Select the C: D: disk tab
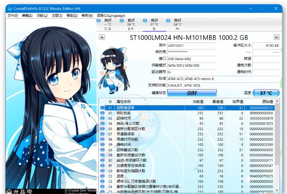The width and height of the screenshot is (287, 194). [x=108, y=24]
